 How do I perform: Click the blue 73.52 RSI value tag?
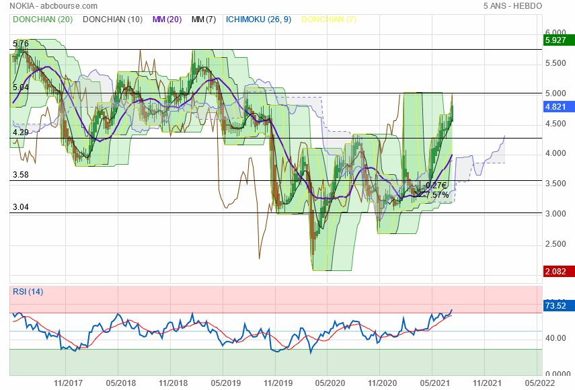tap(558, 306)
